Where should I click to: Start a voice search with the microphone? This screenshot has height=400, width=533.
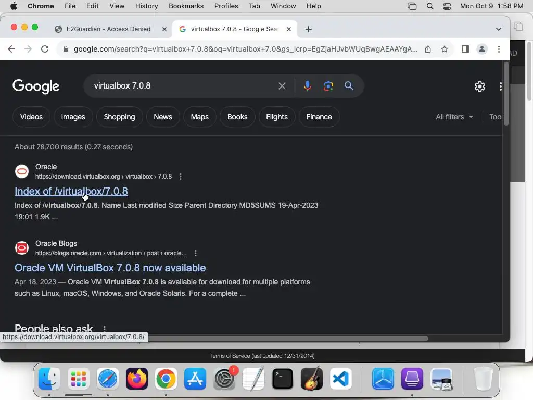point(307,86)
